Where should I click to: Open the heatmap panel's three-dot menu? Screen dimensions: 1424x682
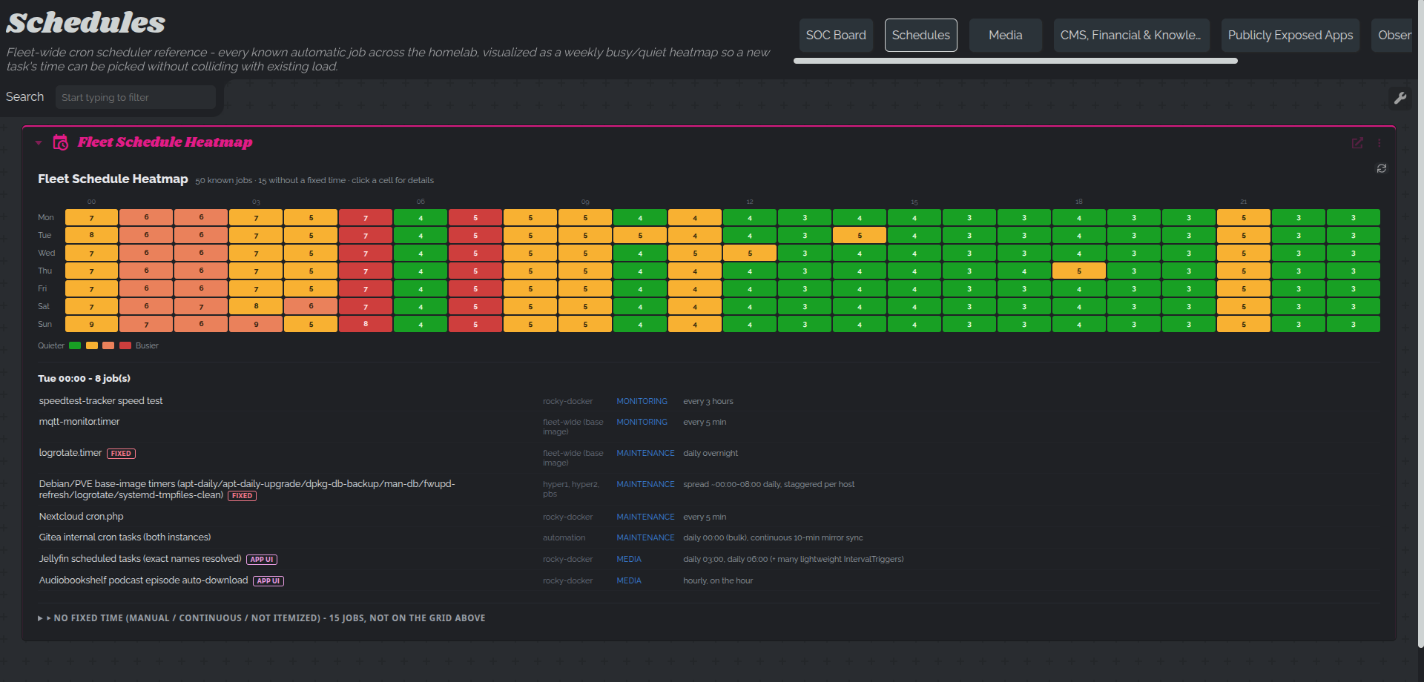coord(1379,143)
